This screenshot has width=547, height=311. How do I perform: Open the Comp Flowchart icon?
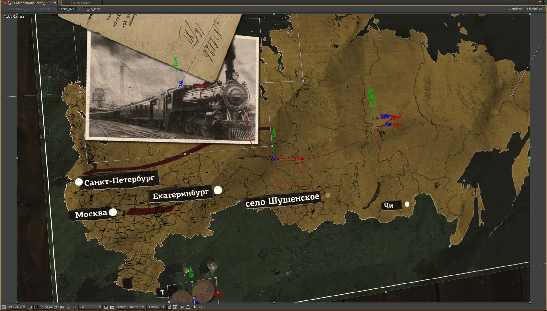tap(188, 307)
